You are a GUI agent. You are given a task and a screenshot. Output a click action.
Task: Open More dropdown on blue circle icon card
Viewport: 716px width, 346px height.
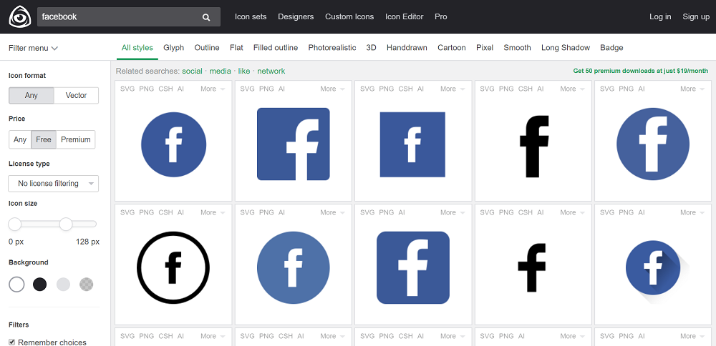point(213,89)
